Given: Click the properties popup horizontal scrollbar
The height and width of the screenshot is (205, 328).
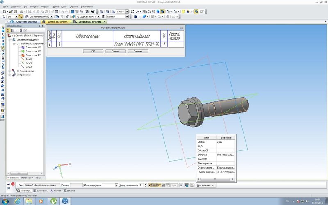Looking at the screenshot, I should 215,179.
